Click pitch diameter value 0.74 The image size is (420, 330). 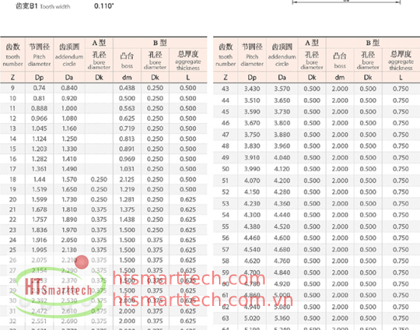[x=39, y=88]
